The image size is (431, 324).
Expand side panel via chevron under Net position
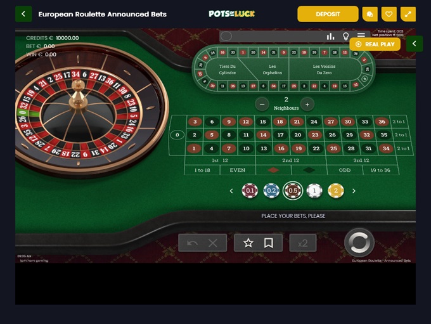[x=415, y=44]
